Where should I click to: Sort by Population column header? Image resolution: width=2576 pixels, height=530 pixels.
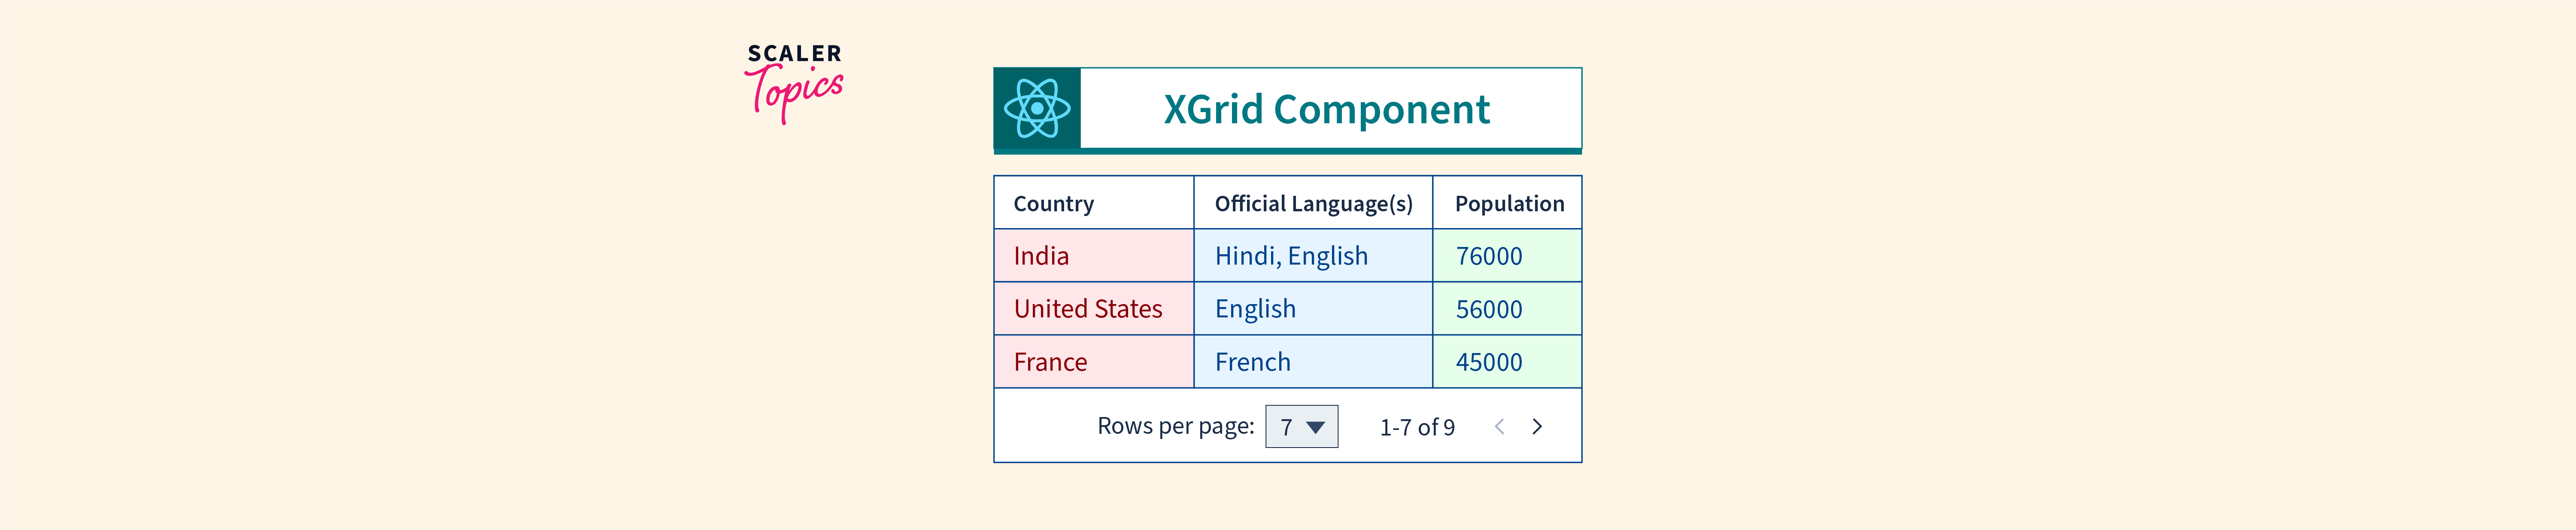1508,204
